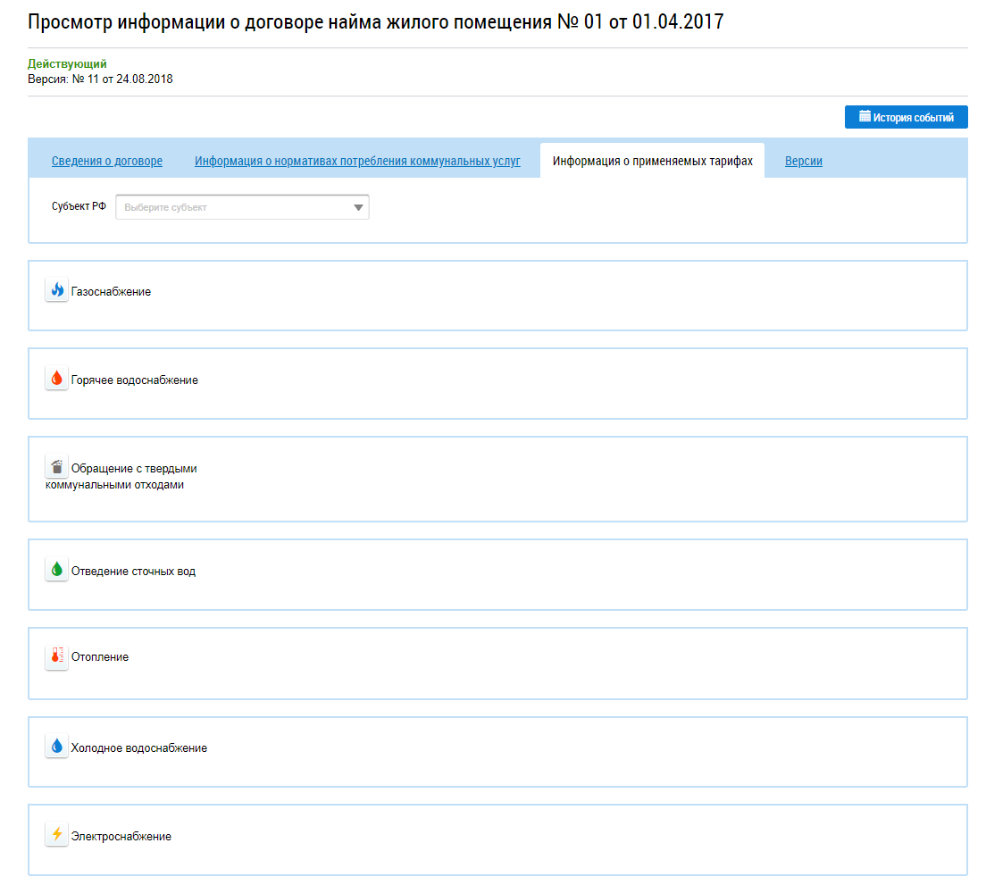Switch to the Сведения о договоре tab
The width and height of the screenshot is (986, 885).
pos(107,162)
